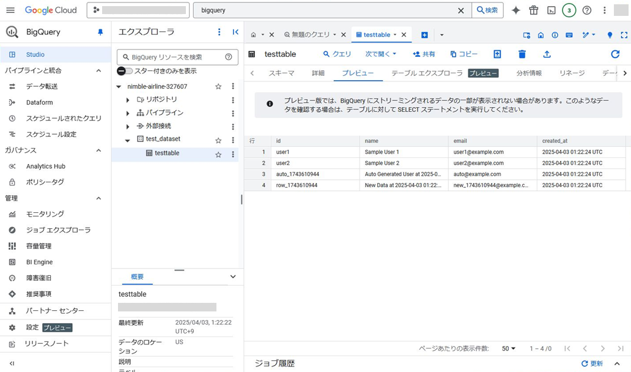Star the test_dataset dataset
The image size is (631, 372).
[x=218, y=140]
